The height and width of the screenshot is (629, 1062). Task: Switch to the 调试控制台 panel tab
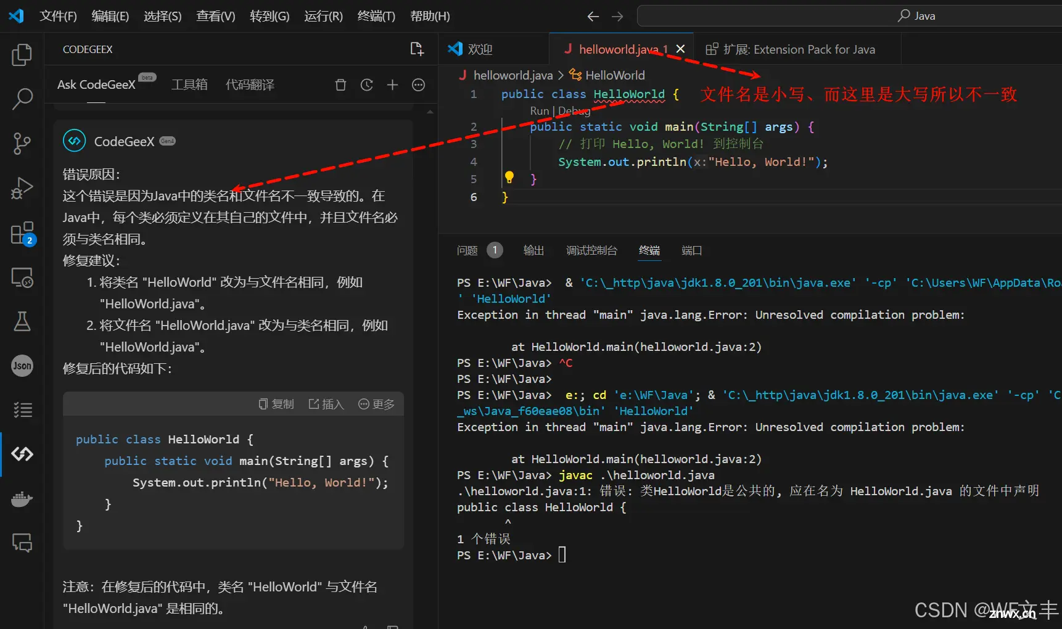point(591,250)
